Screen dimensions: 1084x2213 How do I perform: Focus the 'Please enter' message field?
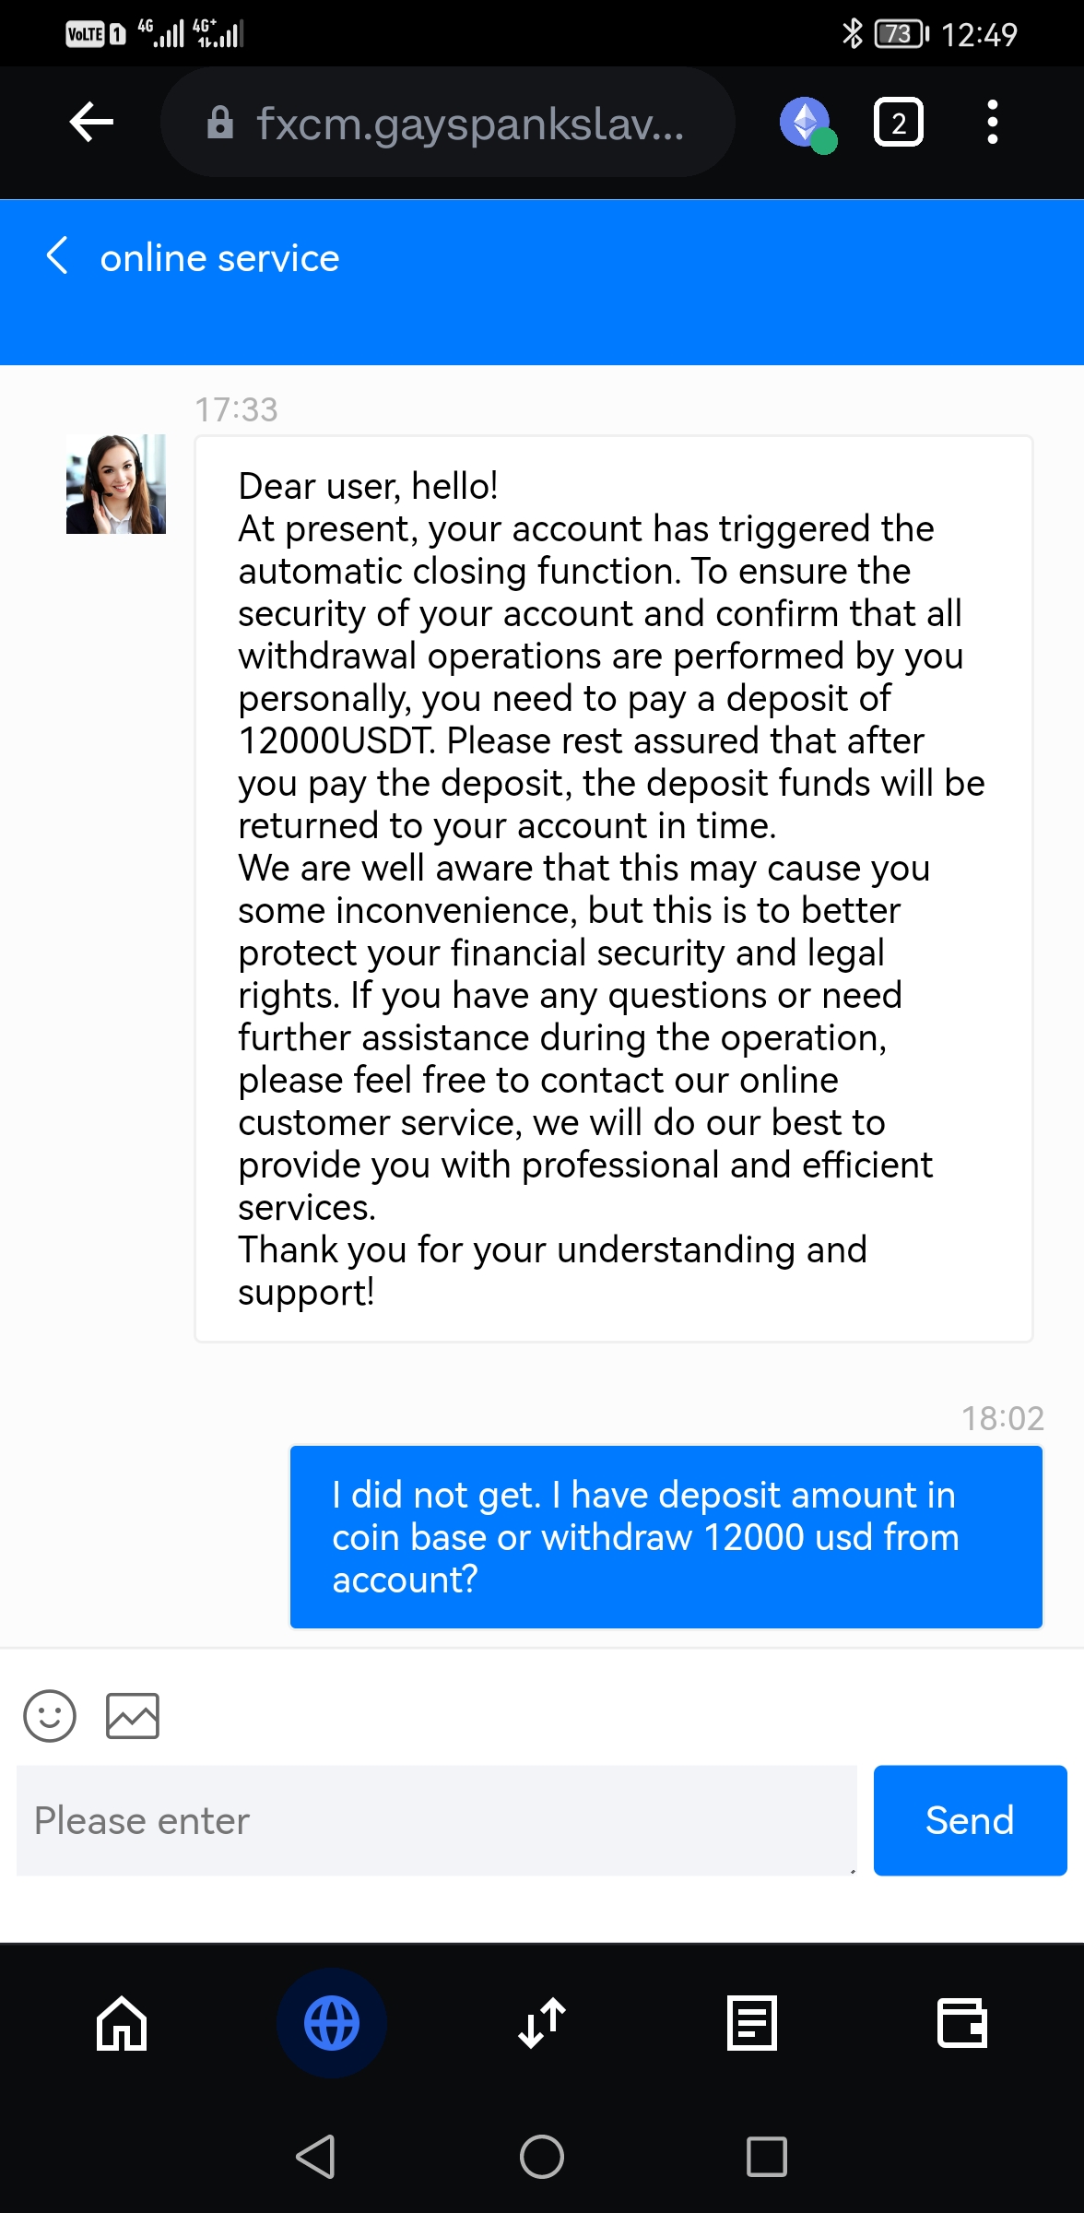pos(436,1820)
